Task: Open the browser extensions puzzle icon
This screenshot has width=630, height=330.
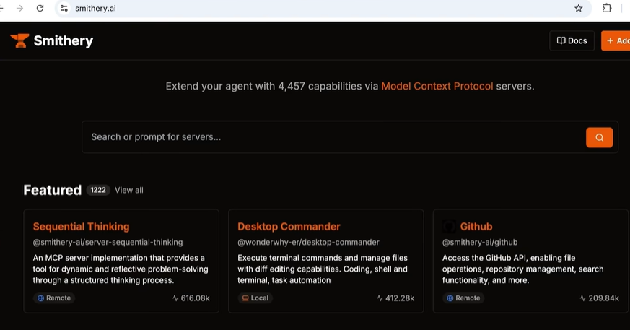Action: (607, 8)
